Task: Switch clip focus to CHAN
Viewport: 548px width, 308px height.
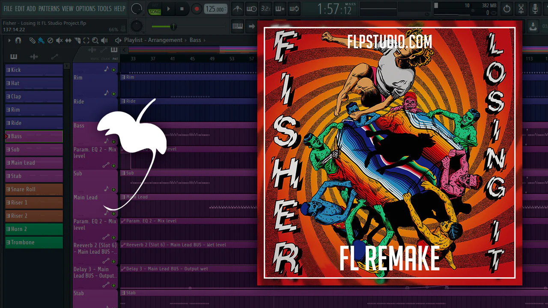Action: point(105,59)
